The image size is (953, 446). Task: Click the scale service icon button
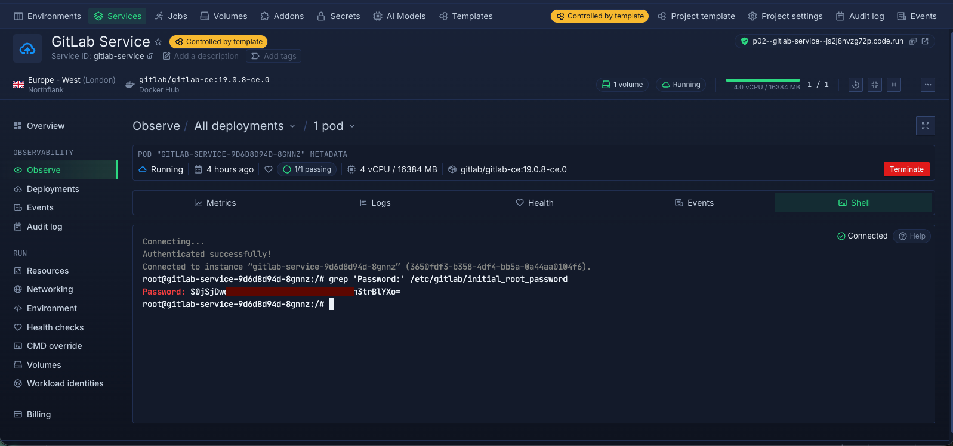875,85
